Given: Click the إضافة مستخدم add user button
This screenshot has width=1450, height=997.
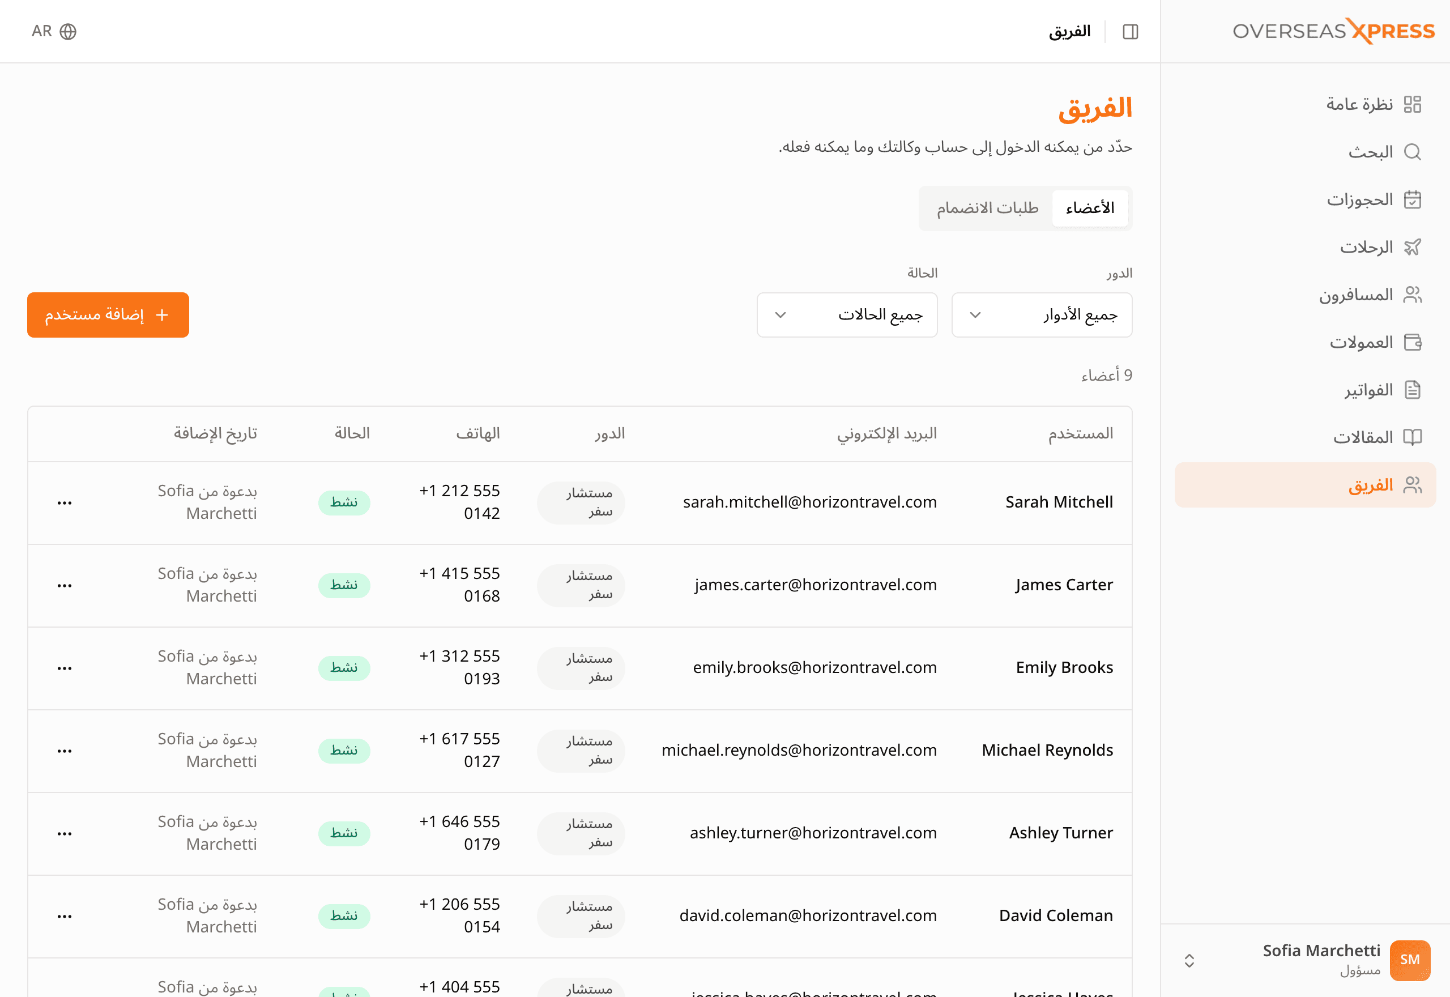Looking at the screenshot, I should pyautogui.click(x=108, y=315).
